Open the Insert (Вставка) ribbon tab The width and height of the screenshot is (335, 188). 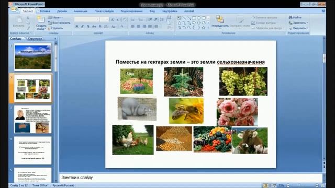click(x=45, y=11)
